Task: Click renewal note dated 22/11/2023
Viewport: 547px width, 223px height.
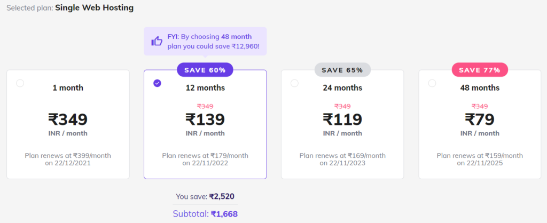Action: point(342,159)
